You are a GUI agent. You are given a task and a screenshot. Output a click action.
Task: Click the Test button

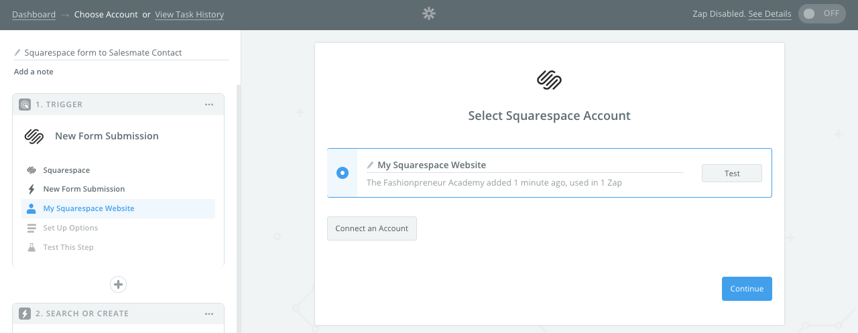pos(732,173)
